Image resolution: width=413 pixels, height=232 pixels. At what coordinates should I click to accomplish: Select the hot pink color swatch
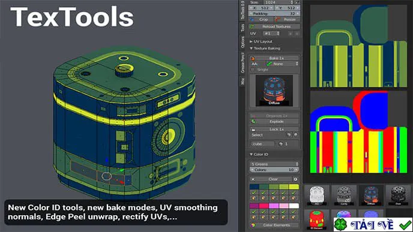click(x=264, y=206)
